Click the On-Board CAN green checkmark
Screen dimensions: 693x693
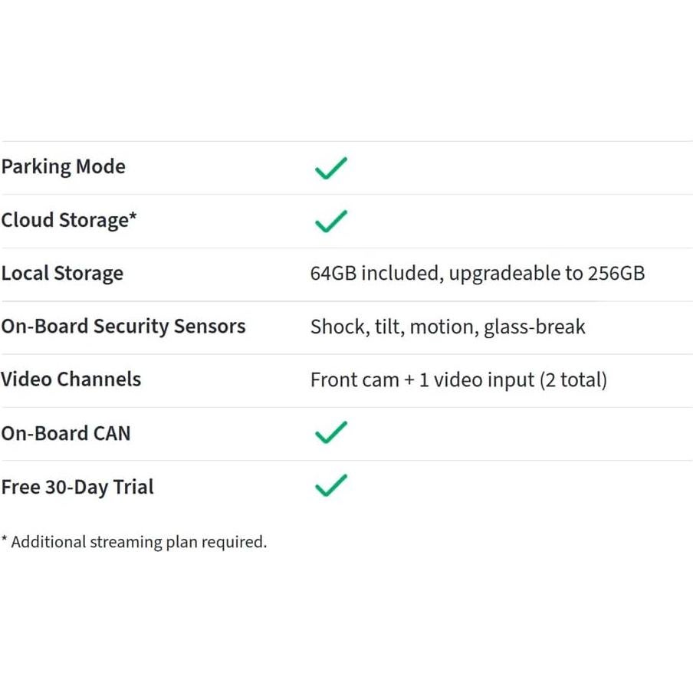click(x=330, y=432)
